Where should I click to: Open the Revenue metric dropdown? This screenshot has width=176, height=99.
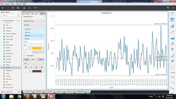pyautogui.click(x=34, y=25)
